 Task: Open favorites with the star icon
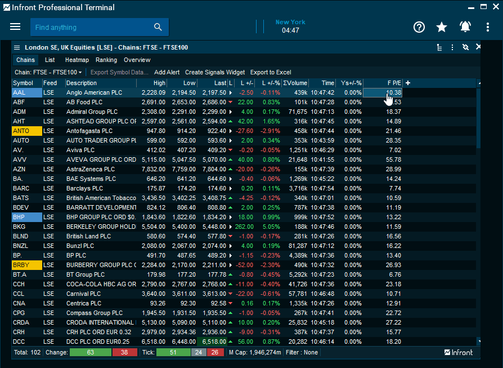(442, 27)
